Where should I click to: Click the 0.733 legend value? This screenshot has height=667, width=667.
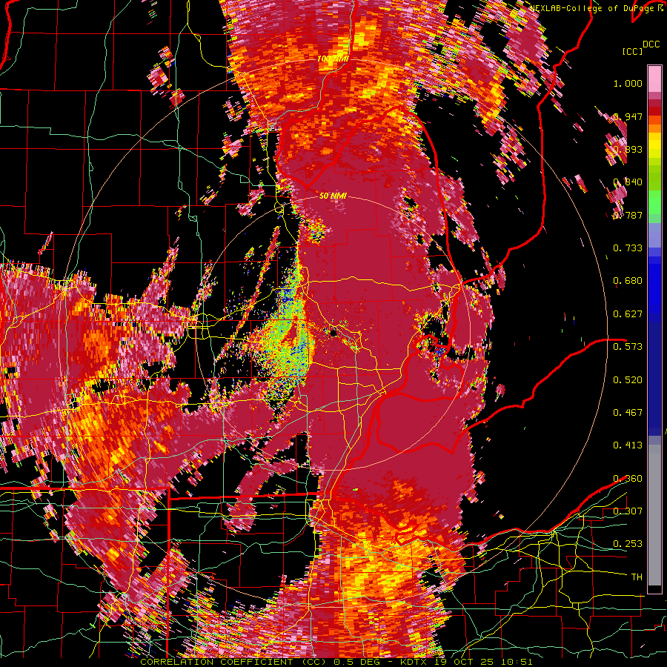click(628, 248)
